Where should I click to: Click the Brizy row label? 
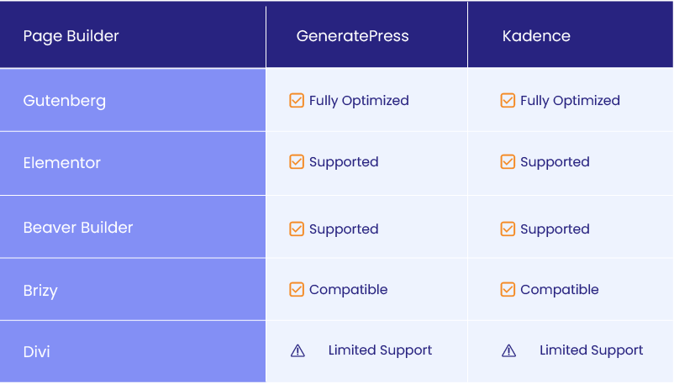[40, 291]
